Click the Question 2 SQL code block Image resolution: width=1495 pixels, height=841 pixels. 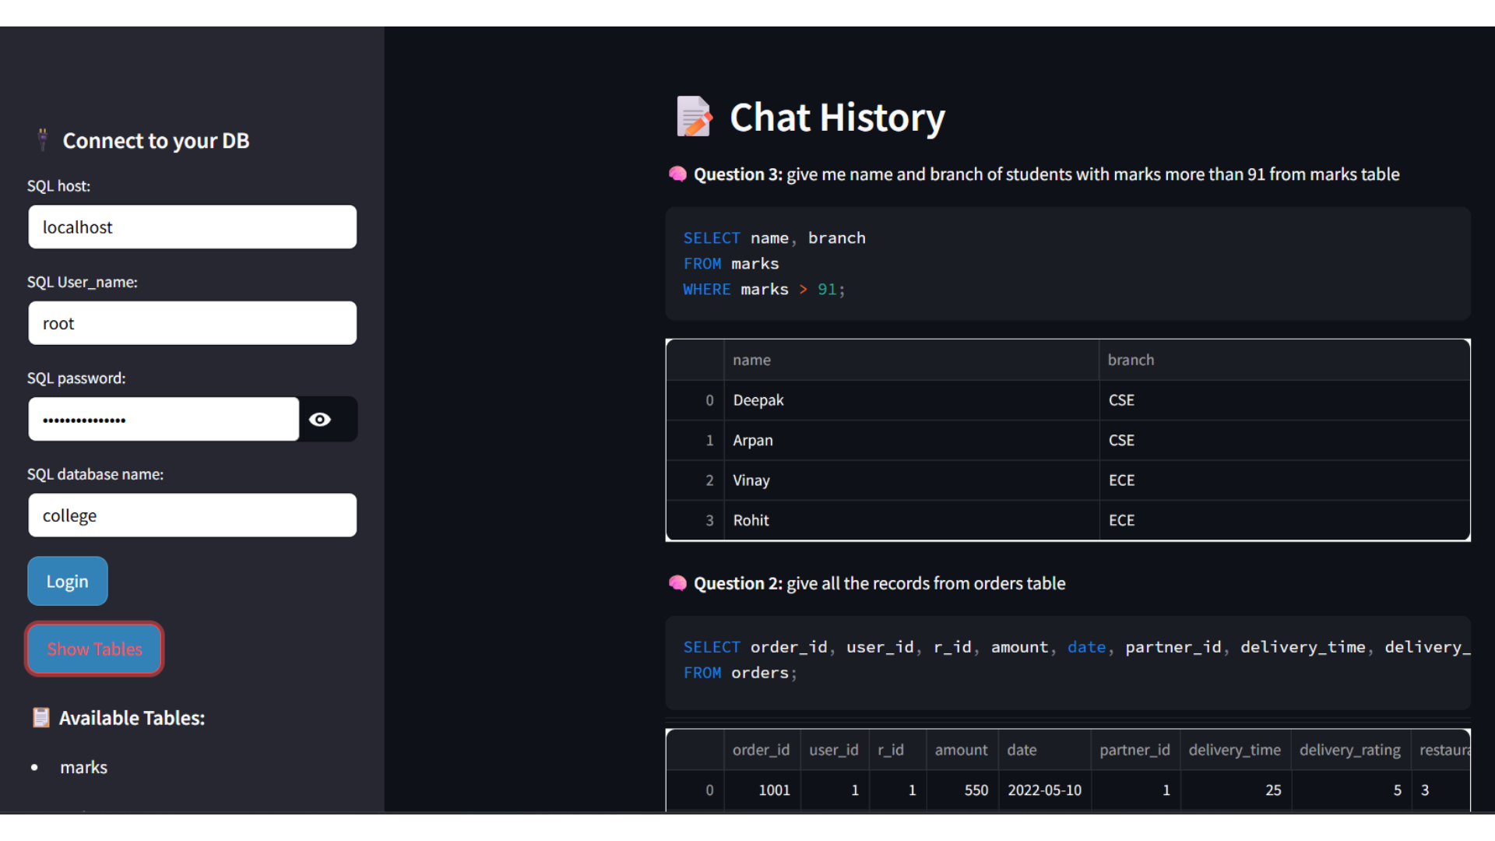pyautogui.click(x=1068, y=662)
